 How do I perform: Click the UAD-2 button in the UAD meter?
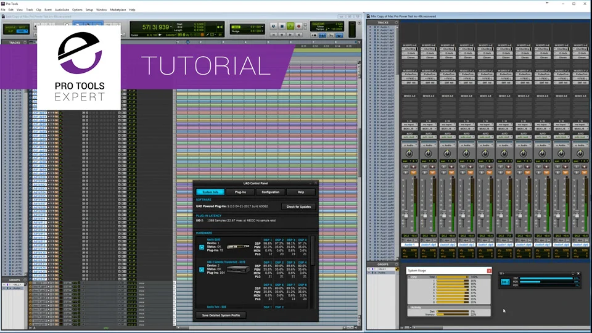point(505,282)
